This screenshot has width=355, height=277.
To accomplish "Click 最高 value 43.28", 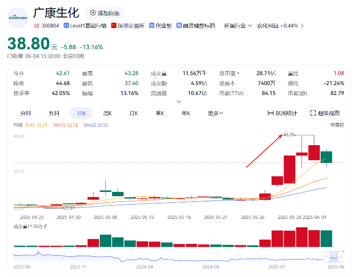I will (131, 73).
